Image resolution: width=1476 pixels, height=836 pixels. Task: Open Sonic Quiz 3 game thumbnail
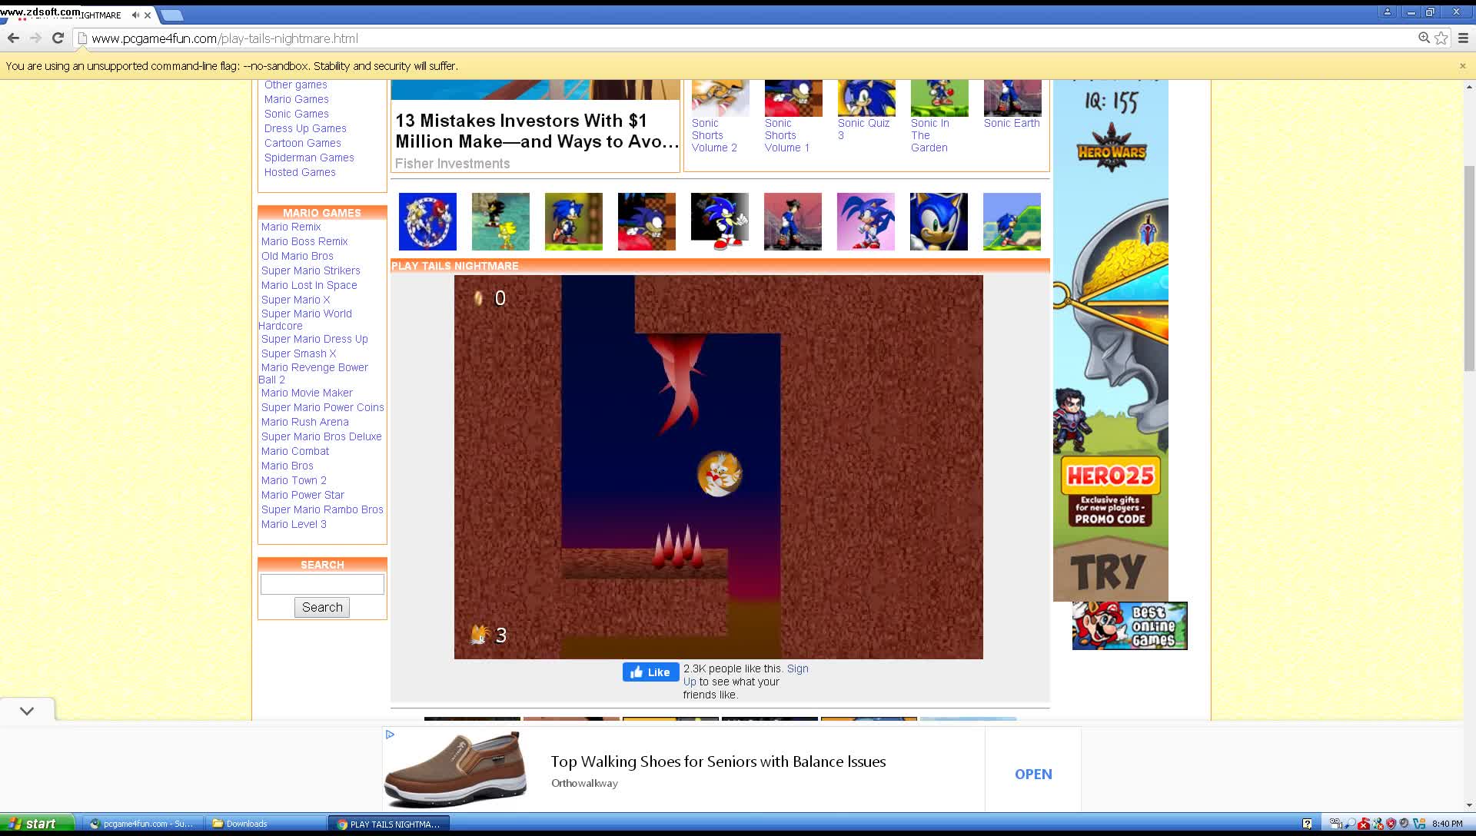(866, 98)
